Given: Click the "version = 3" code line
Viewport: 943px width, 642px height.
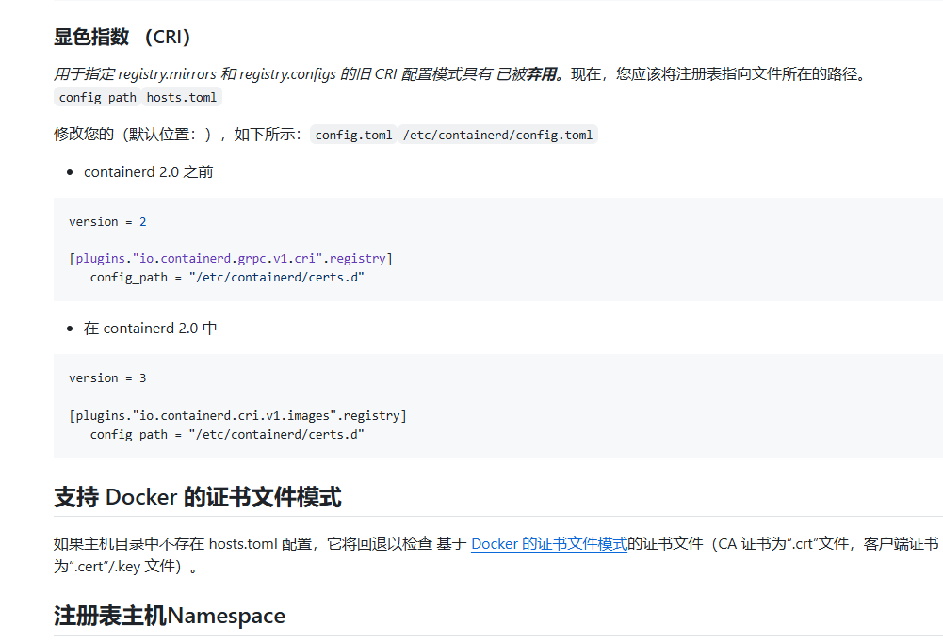Looking at the screenshot, I should coord(107,377).
